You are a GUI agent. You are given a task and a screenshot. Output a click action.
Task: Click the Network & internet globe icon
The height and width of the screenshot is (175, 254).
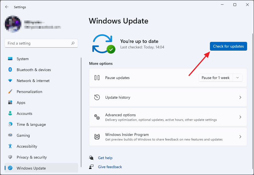click(10, 81)
